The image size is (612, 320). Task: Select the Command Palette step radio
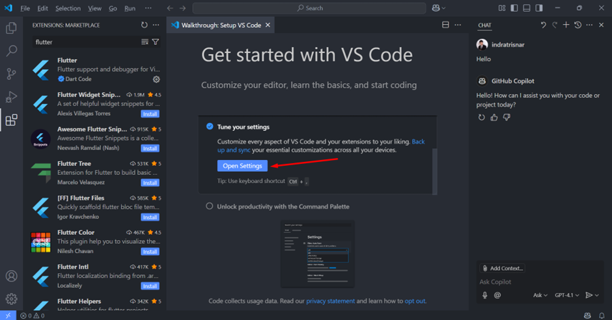(210, 206)
